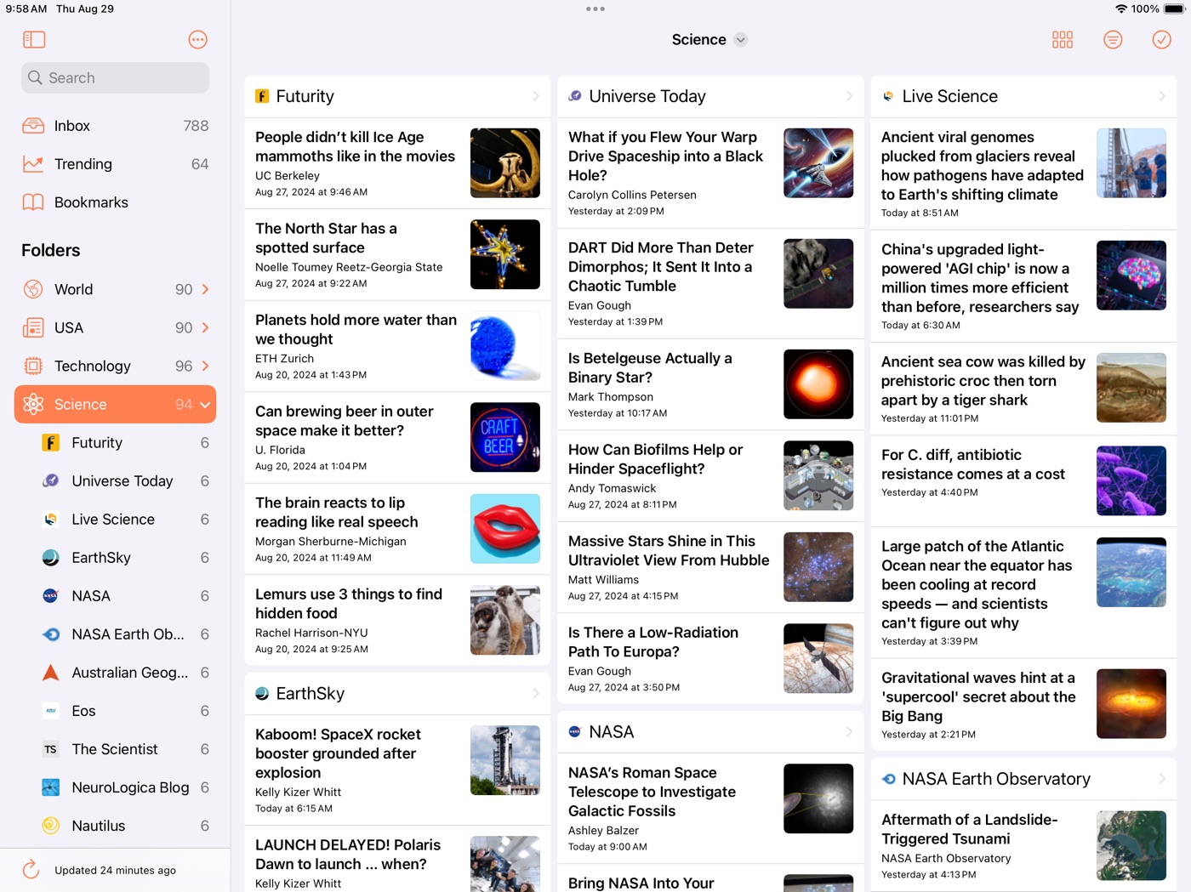Open article about North Star spotted surface
The height and width of the screenshot is (892, 1191).
(397, 254)
